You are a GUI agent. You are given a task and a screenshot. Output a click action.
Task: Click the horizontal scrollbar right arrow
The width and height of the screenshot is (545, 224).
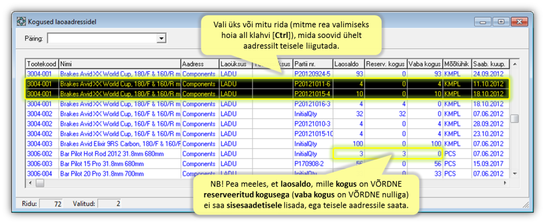506,182
